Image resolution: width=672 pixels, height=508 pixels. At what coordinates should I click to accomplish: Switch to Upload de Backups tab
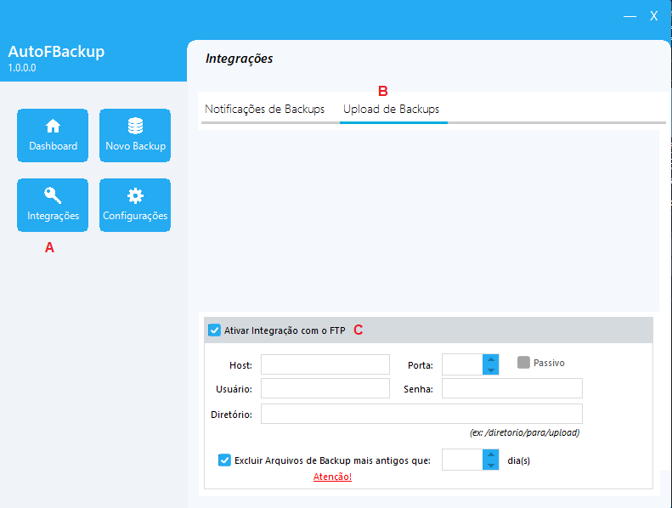pos(392,110)
